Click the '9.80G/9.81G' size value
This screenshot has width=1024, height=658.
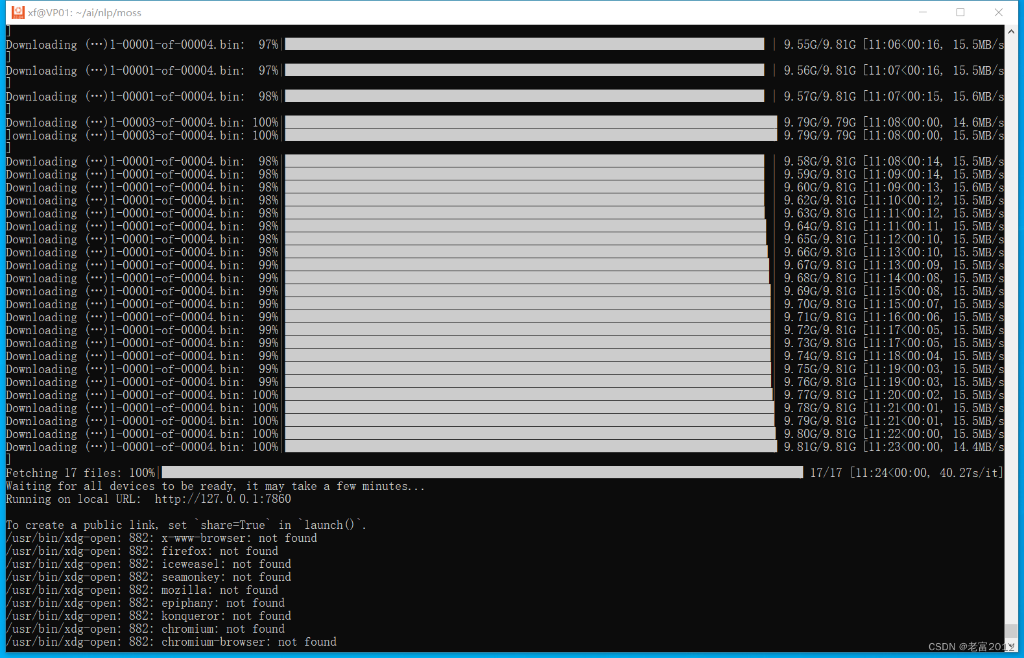(x=820, y=434)
